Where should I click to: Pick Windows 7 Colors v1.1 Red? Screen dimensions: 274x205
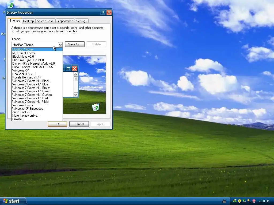coord(37,98)
